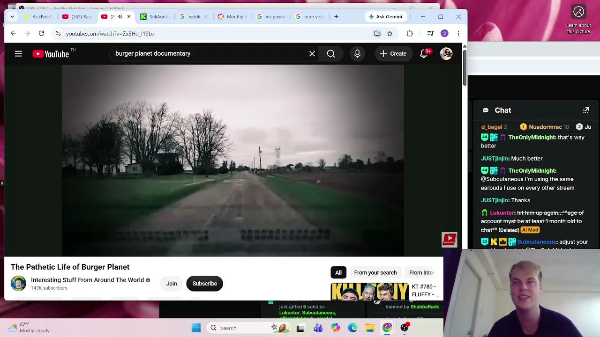Image resolution: width=600 pixels, height=337 pixels.
Task: Open Microsoft Edge from taskbar
Action: 352,328
